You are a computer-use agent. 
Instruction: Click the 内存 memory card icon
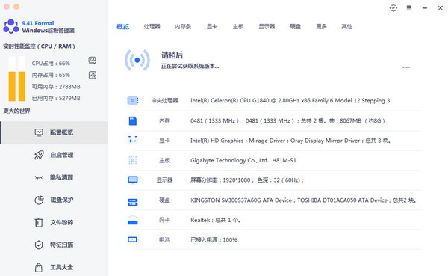pos(133,121)
